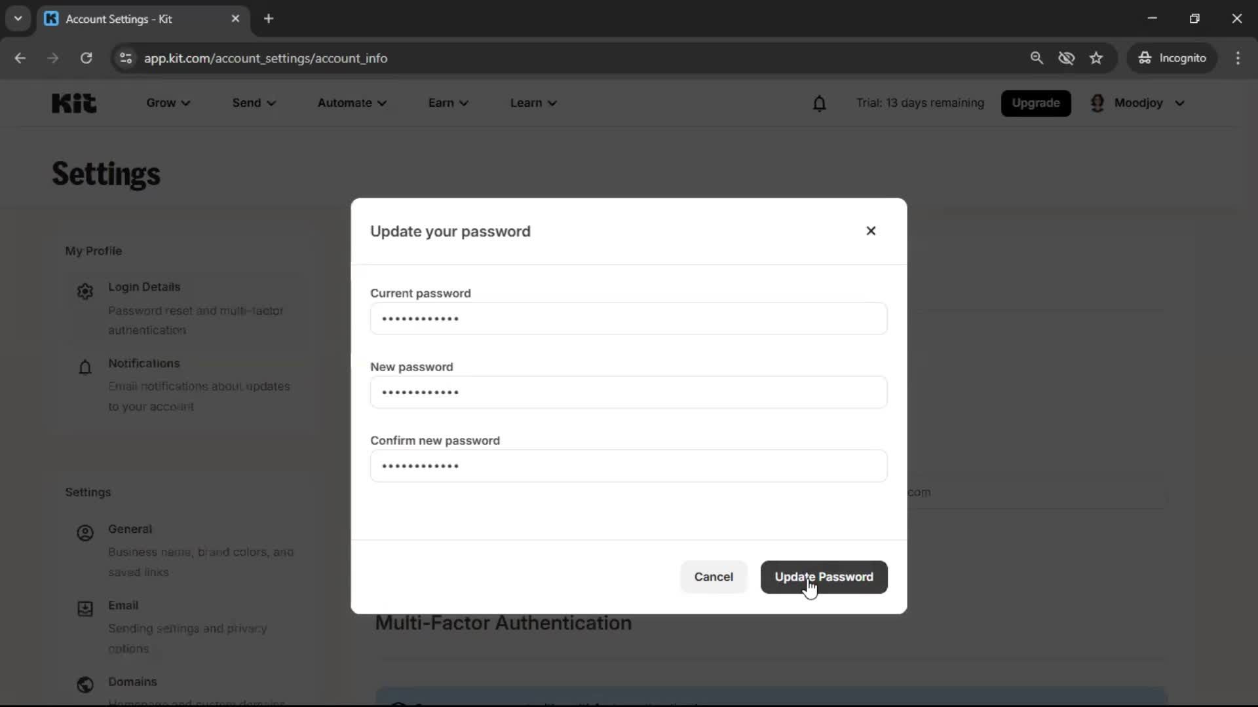
Task: Click the Kit logo
Action: pyautogui.click(x=73, y=103)
